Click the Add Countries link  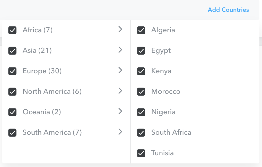pos(228,10)
